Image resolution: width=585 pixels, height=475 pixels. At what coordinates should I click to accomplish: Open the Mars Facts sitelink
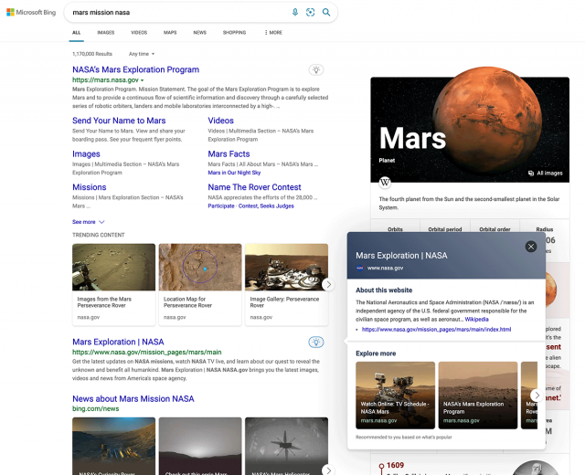pos(229,154)
